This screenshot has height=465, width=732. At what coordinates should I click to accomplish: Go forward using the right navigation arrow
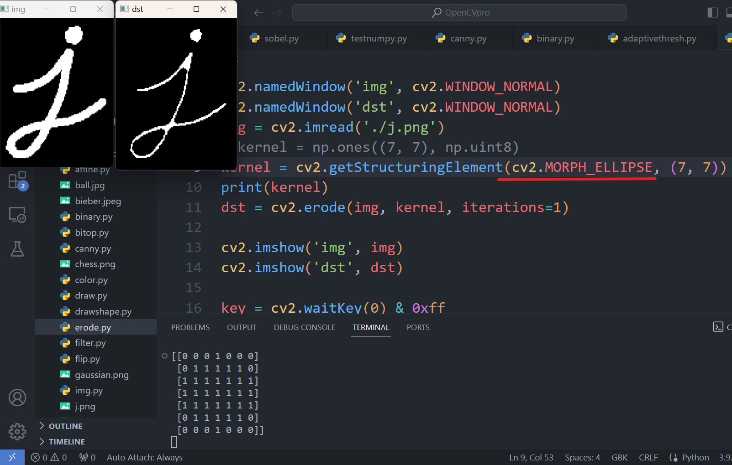pos(278,13)
